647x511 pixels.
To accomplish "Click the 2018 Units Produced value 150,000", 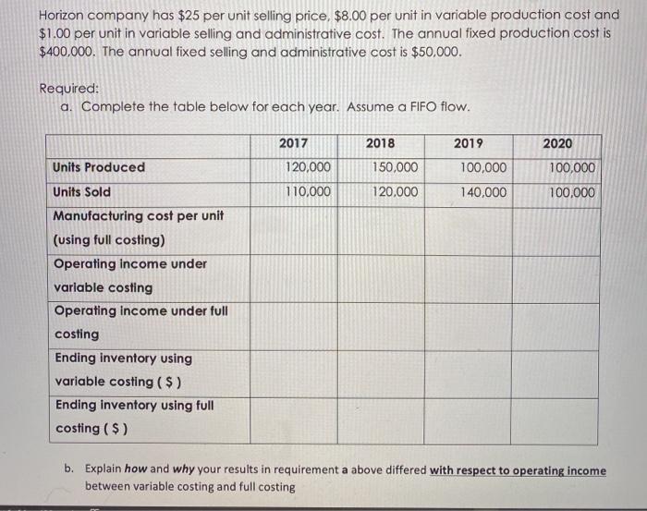I will pyautogui.click(x=396, y=167).
